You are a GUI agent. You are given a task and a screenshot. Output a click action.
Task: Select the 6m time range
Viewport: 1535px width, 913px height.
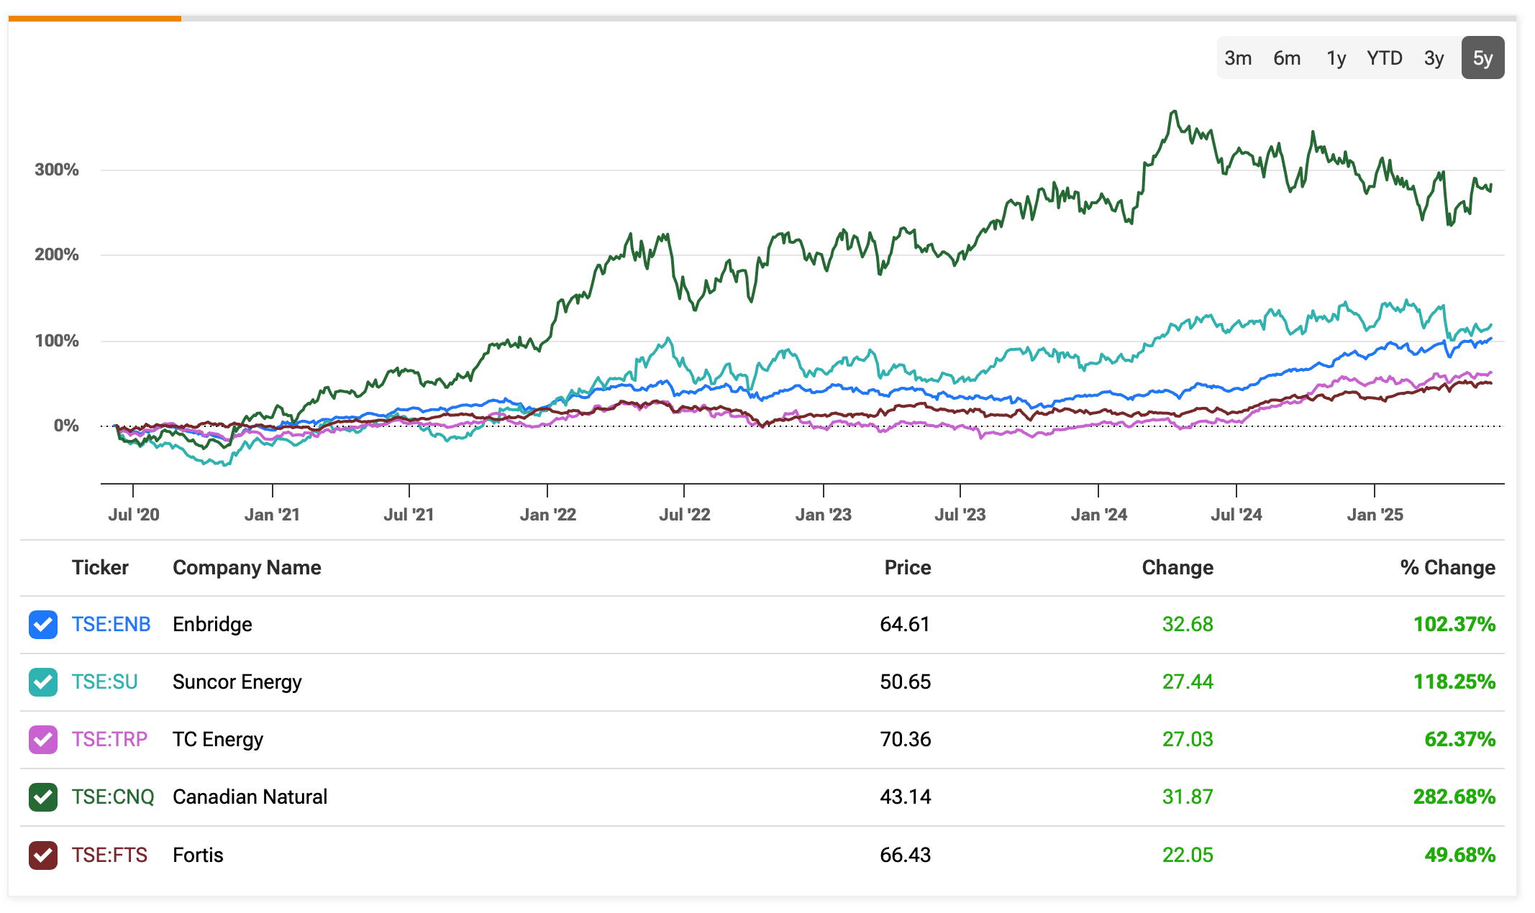(x=1287, y=58)
